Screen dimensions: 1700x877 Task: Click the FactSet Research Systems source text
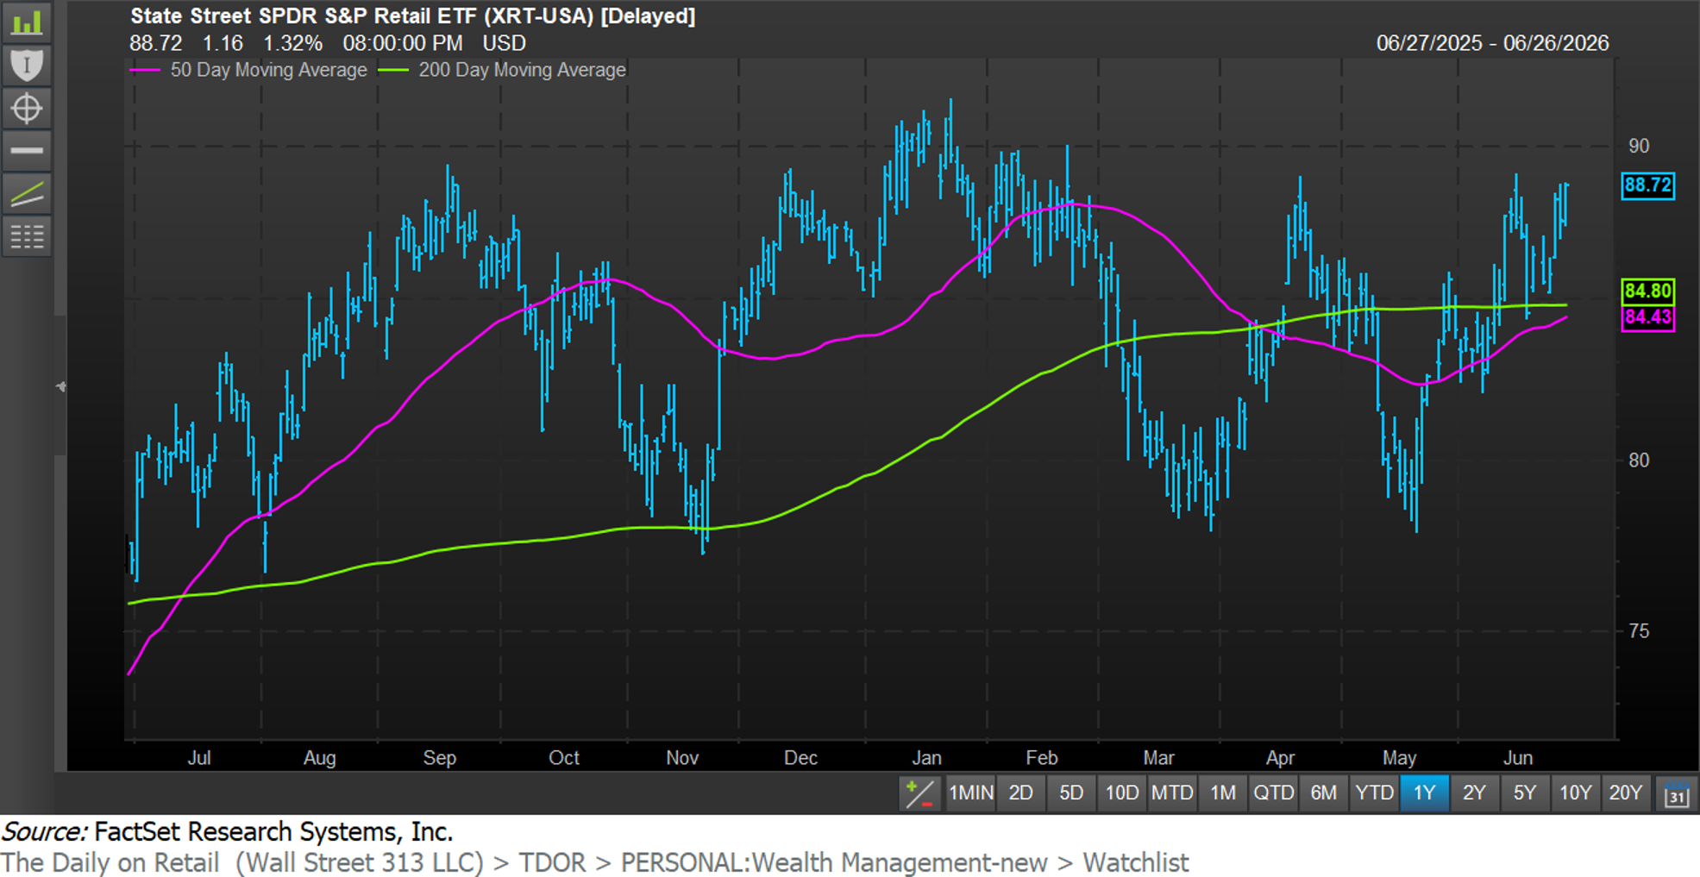click(273, 832)
